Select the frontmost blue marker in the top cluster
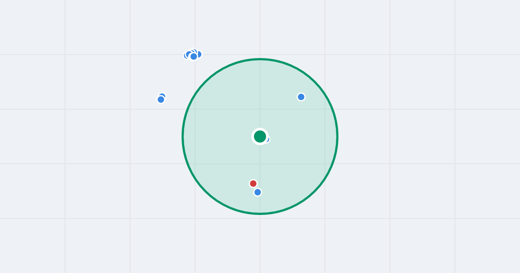 click(x=194, y=56)
